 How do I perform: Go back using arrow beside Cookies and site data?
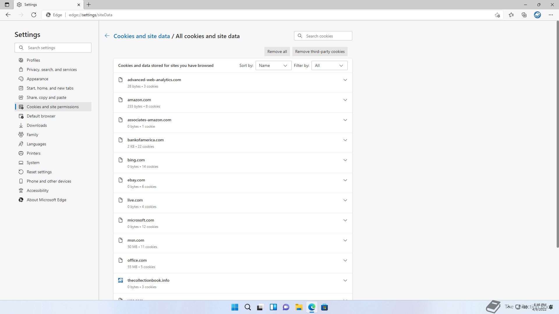(x=107, y=36)
